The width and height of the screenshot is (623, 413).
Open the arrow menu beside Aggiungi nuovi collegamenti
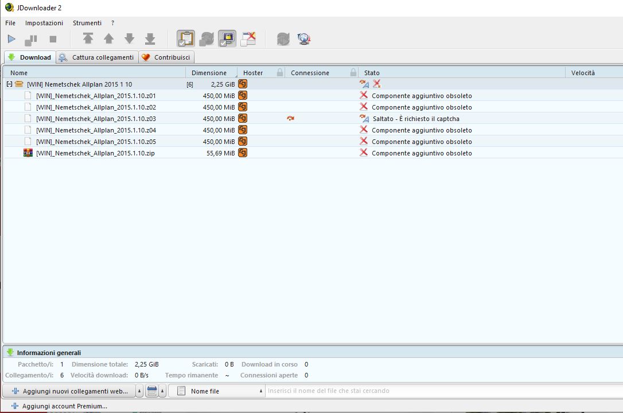tap(139, 391)
